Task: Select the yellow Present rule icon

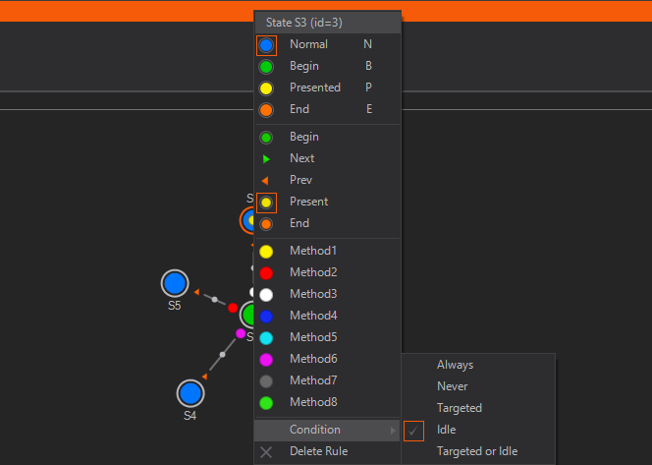Action: click(266, 203)
